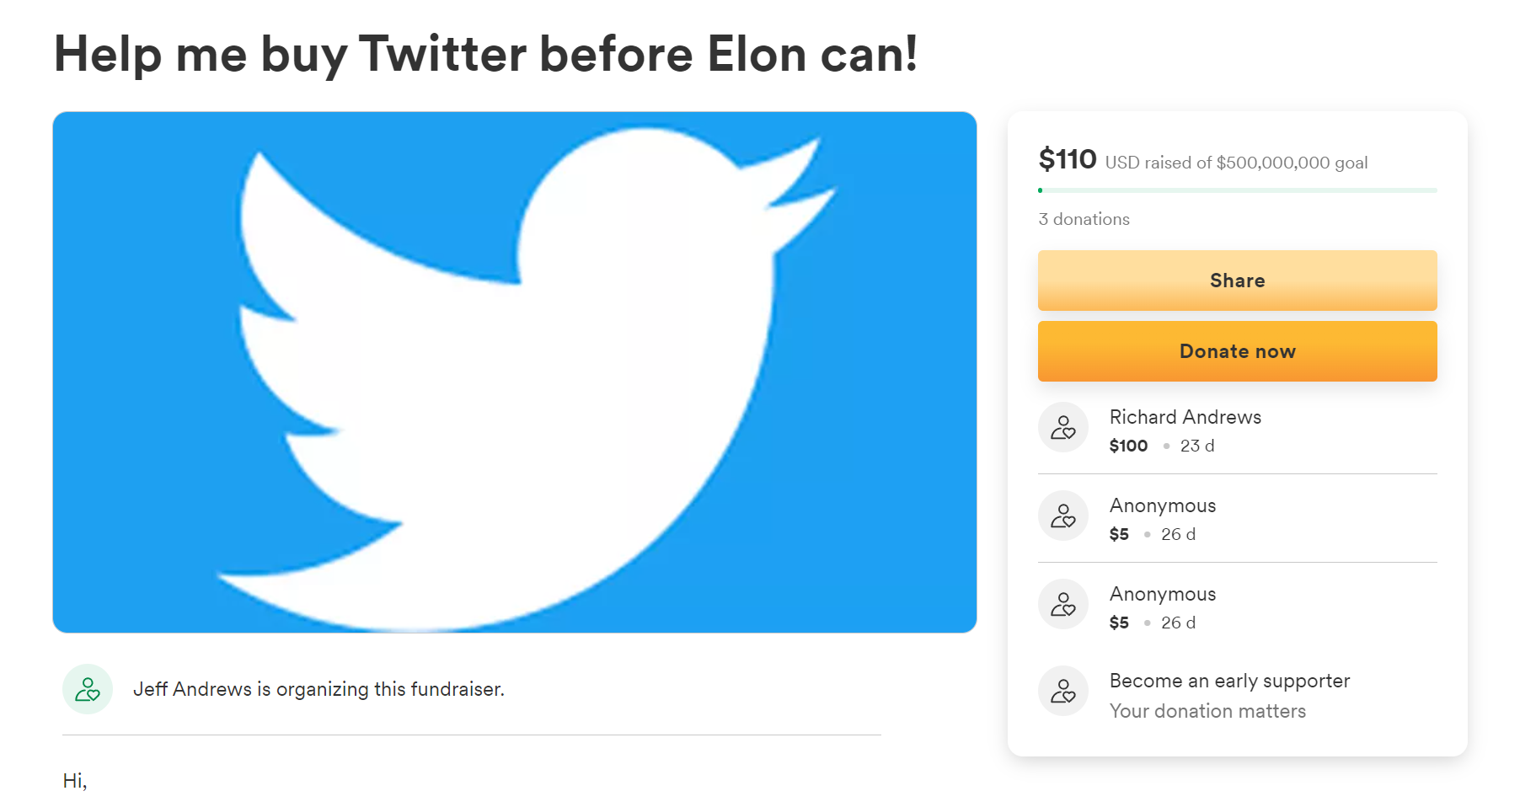The image size is (1536, 807).
Task: Click the icon next to Become an early supporter
Action: coord(1063,691)
